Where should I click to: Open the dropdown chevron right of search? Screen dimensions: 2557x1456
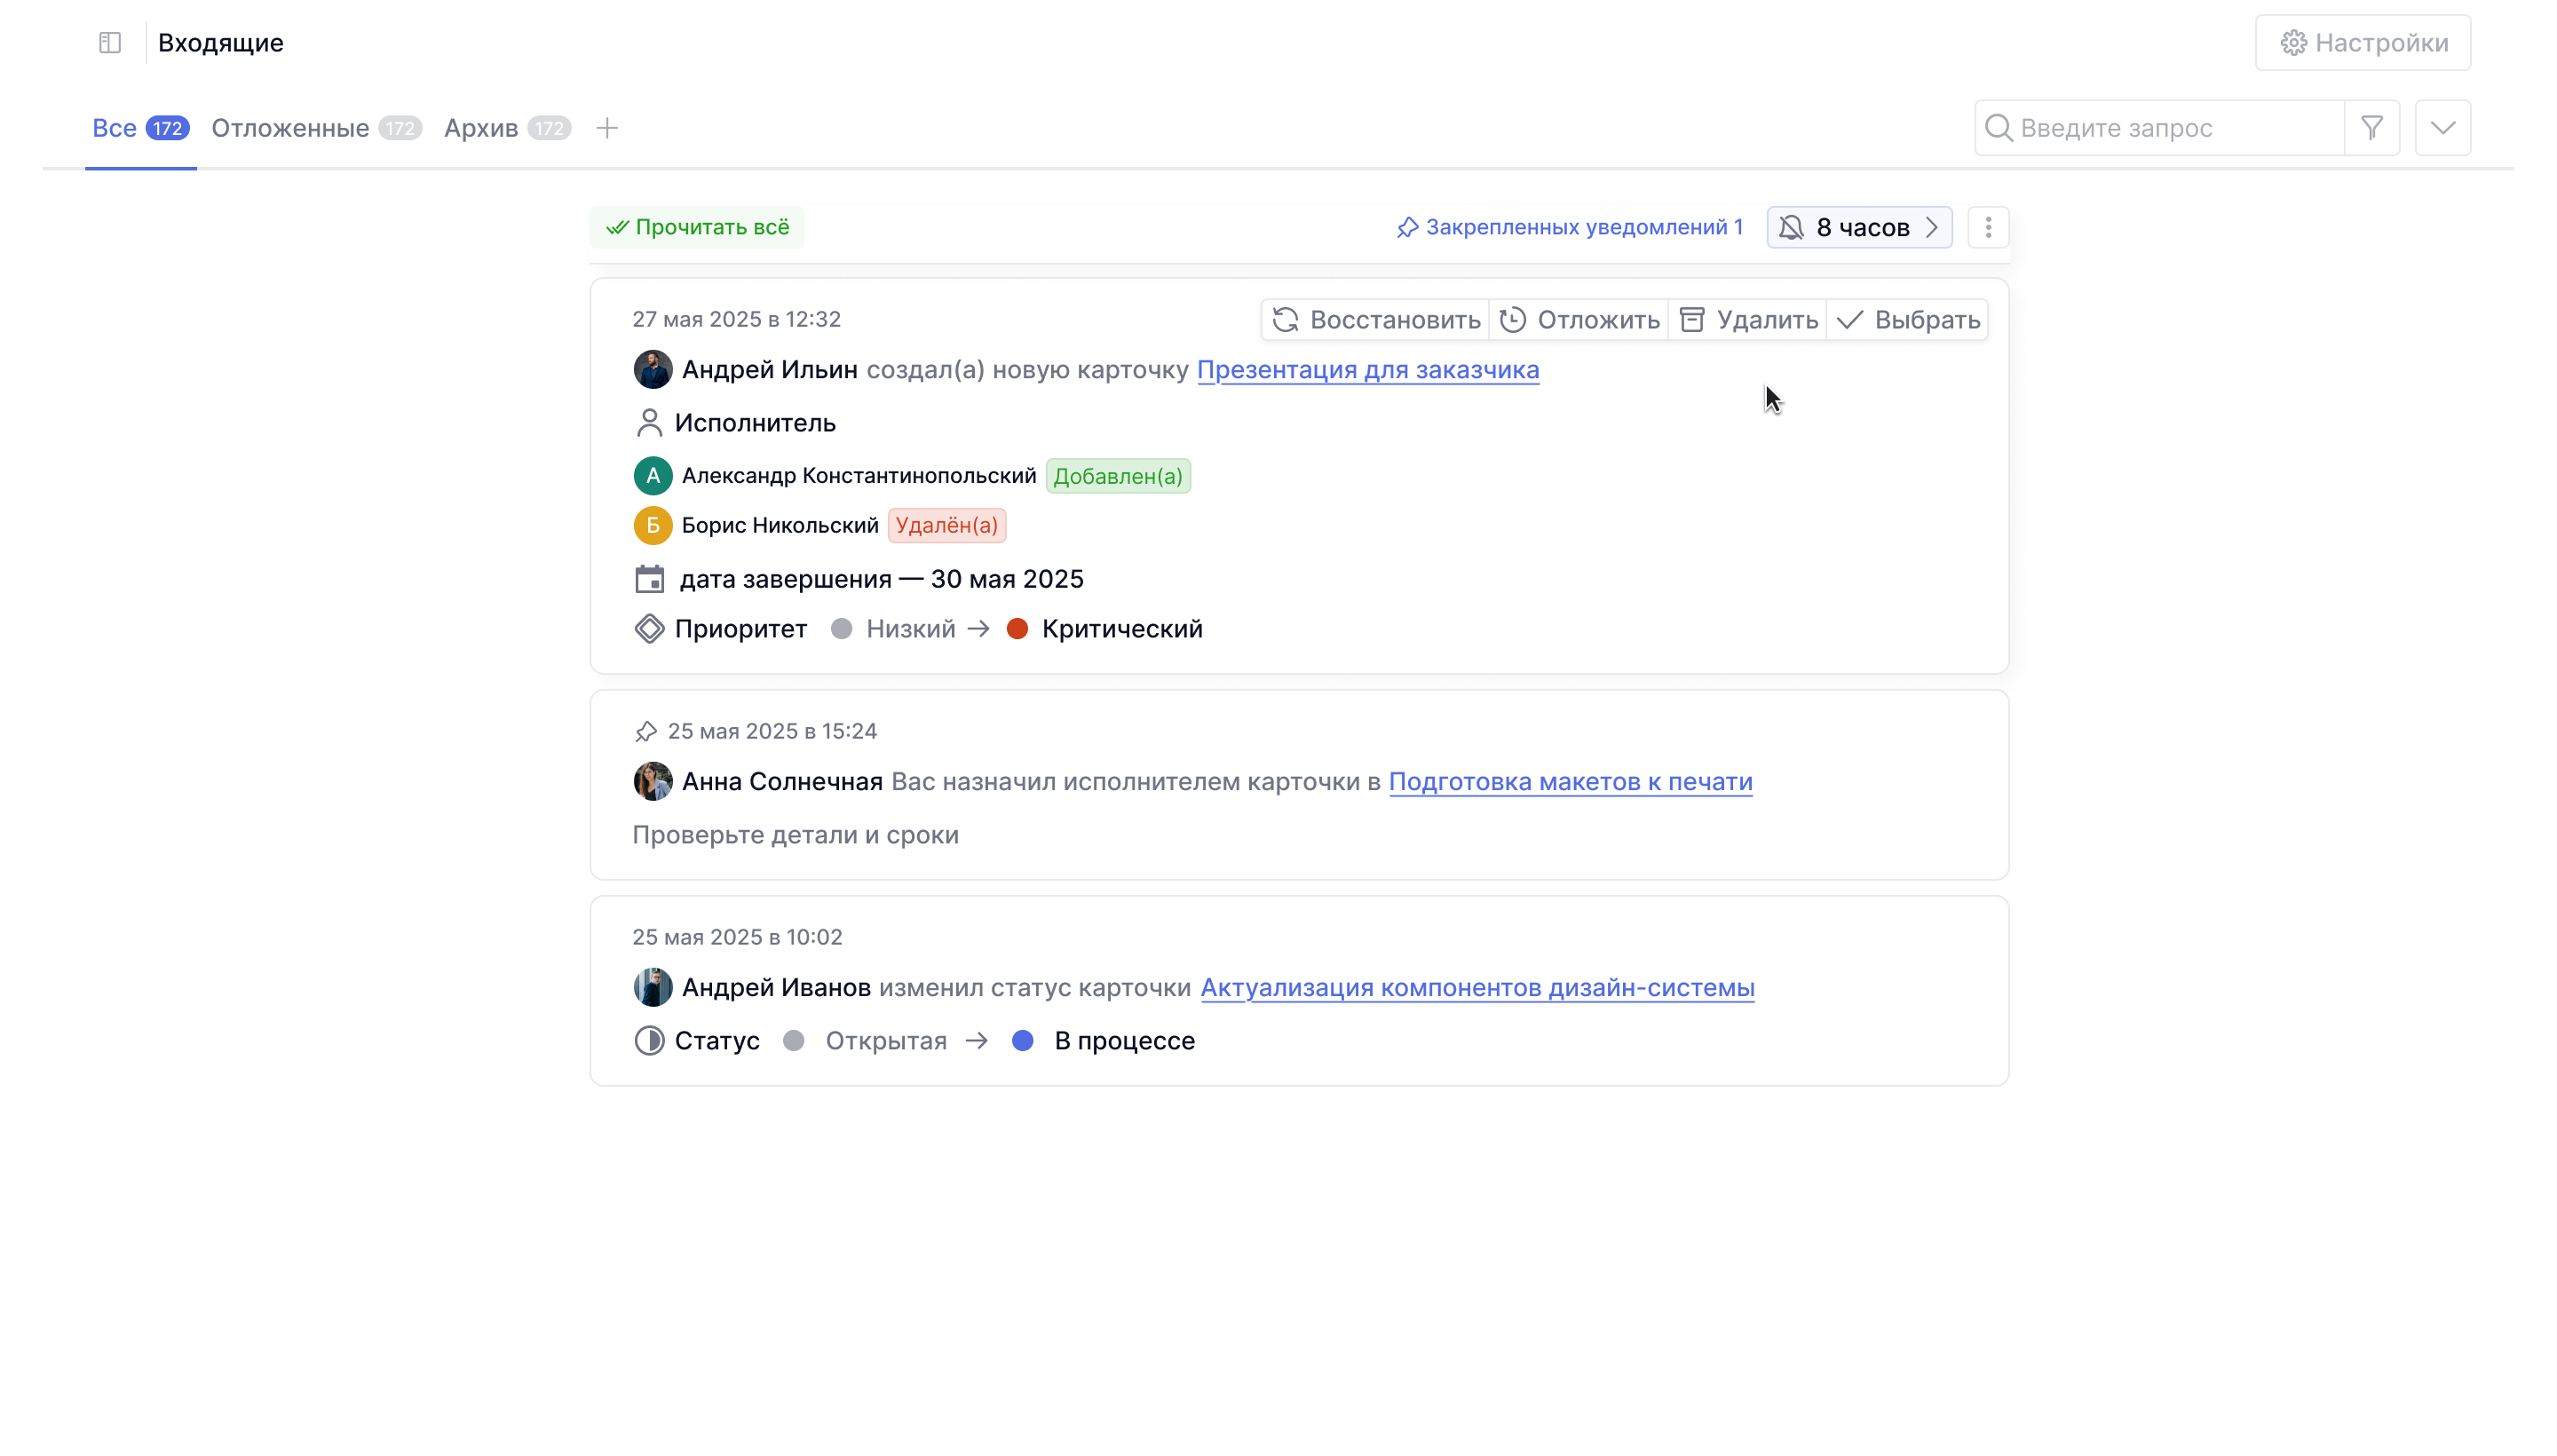pyautogui.click(x=2443, y=127)
